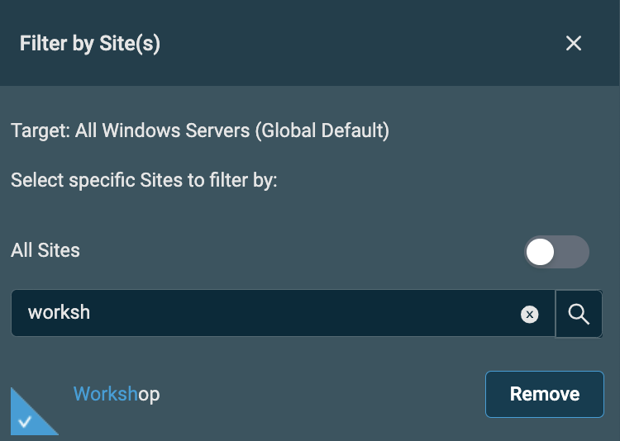This screenshot has height=441, width=620.
Task: Click the 'Filter by Site(s)' header title
Action: pos(90,43)
